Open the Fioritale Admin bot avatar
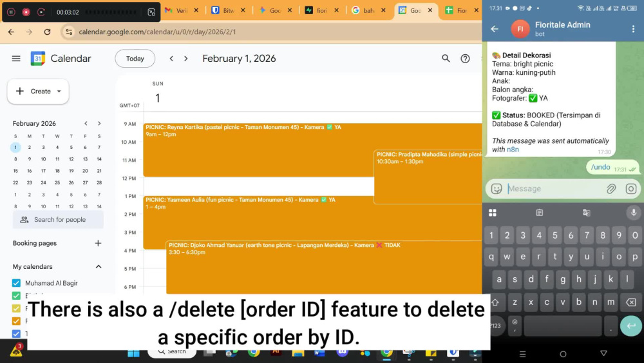 [520, 29]
